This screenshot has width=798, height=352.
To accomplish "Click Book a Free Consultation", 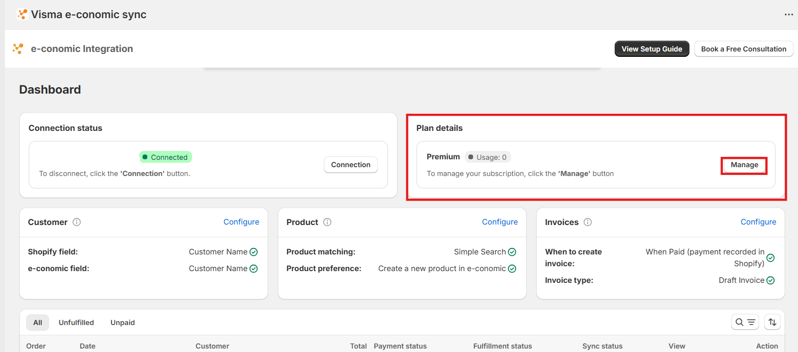I will 743,49.
